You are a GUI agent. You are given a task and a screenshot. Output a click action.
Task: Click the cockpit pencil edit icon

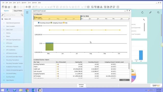[x=150, y=13]
